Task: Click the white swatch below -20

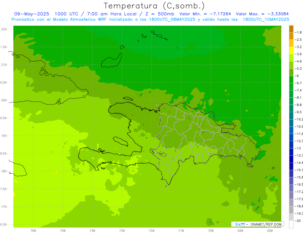Action: 291,224
